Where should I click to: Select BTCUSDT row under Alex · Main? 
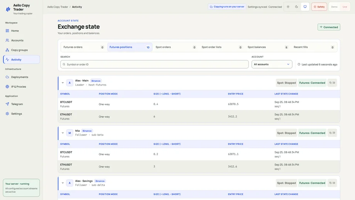[199, 104]
